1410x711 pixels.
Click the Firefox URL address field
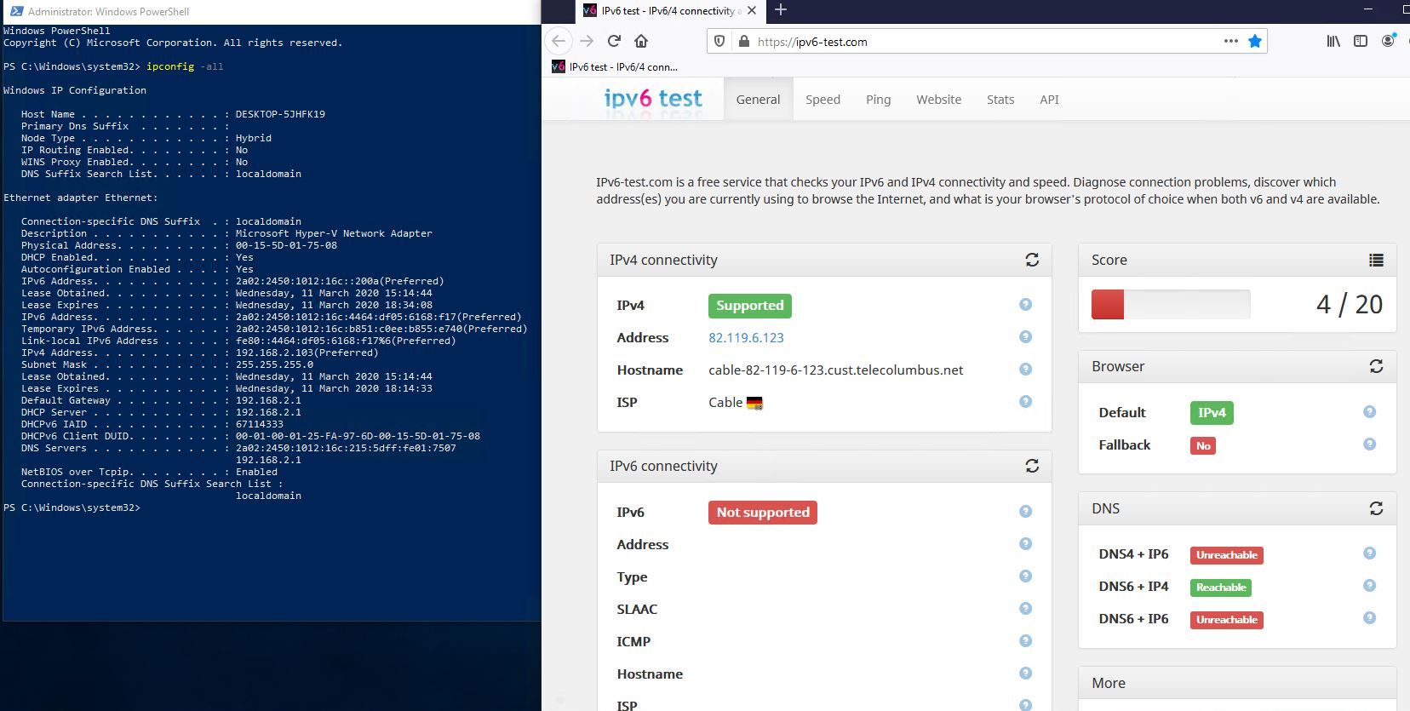[988, 41]
